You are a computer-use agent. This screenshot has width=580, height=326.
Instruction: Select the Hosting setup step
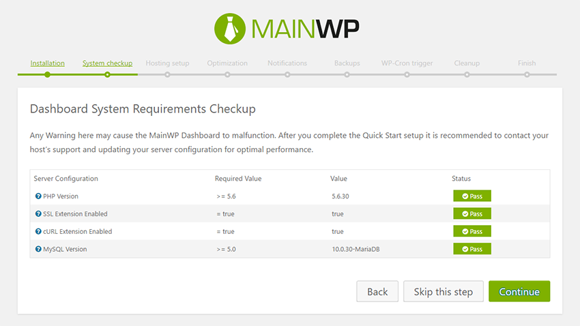(167, 63)
